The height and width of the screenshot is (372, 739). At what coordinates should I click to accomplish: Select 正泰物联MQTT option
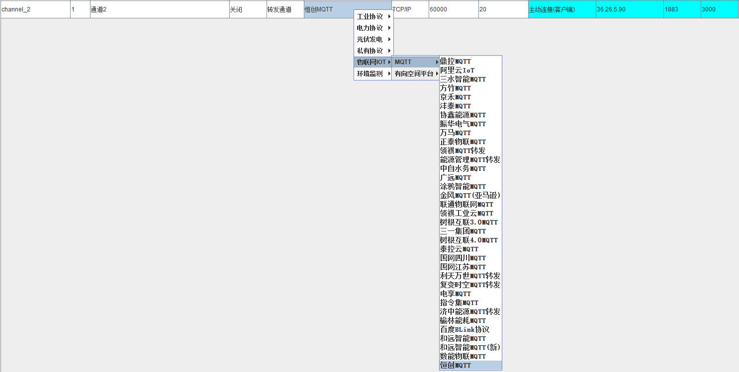point(470,142)
